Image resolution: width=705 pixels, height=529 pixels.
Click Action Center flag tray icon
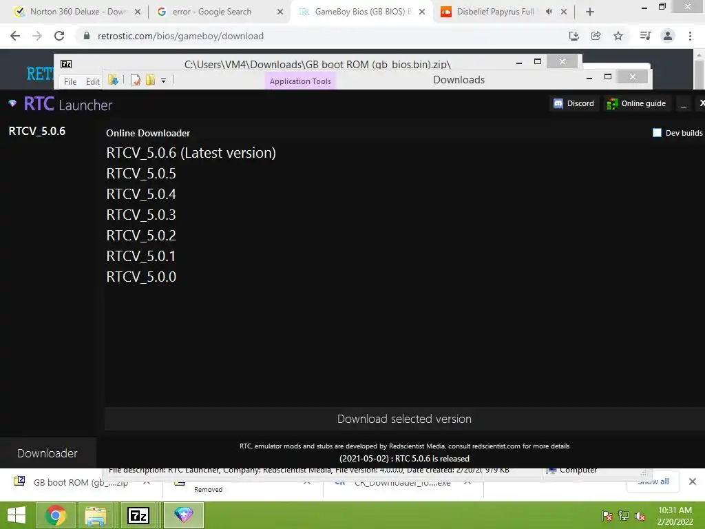pyautogui.click(x=607, y=516)
